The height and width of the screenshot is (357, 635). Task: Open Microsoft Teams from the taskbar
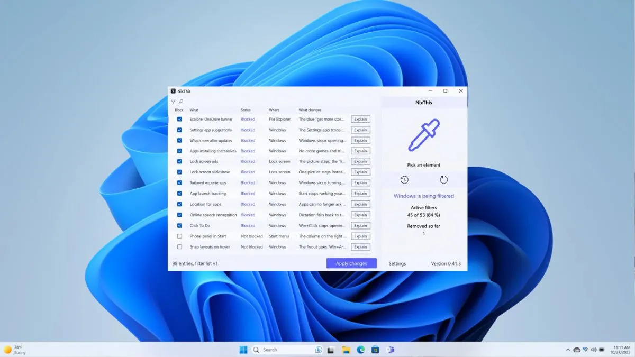pyautogui.click(x=391, y=350)
